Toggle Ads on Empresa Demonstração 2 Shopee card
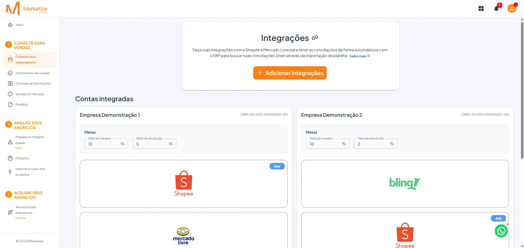 click(498, 218)
